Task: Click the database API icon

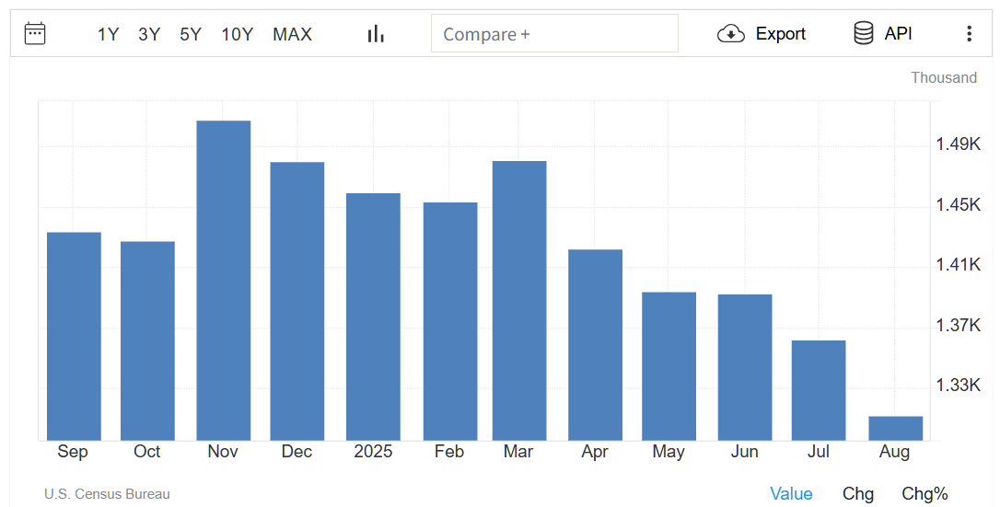Action: [x=864, y=34]
